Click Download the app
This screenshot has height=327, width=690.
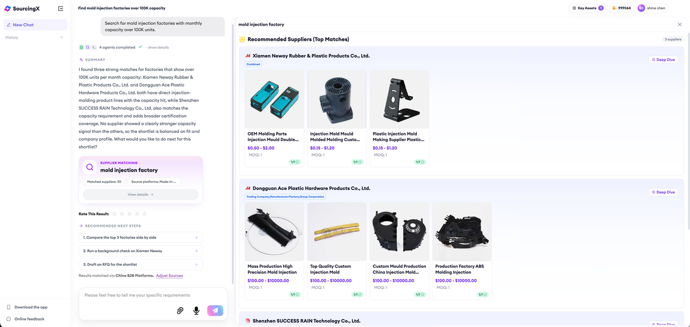point(31,307)
